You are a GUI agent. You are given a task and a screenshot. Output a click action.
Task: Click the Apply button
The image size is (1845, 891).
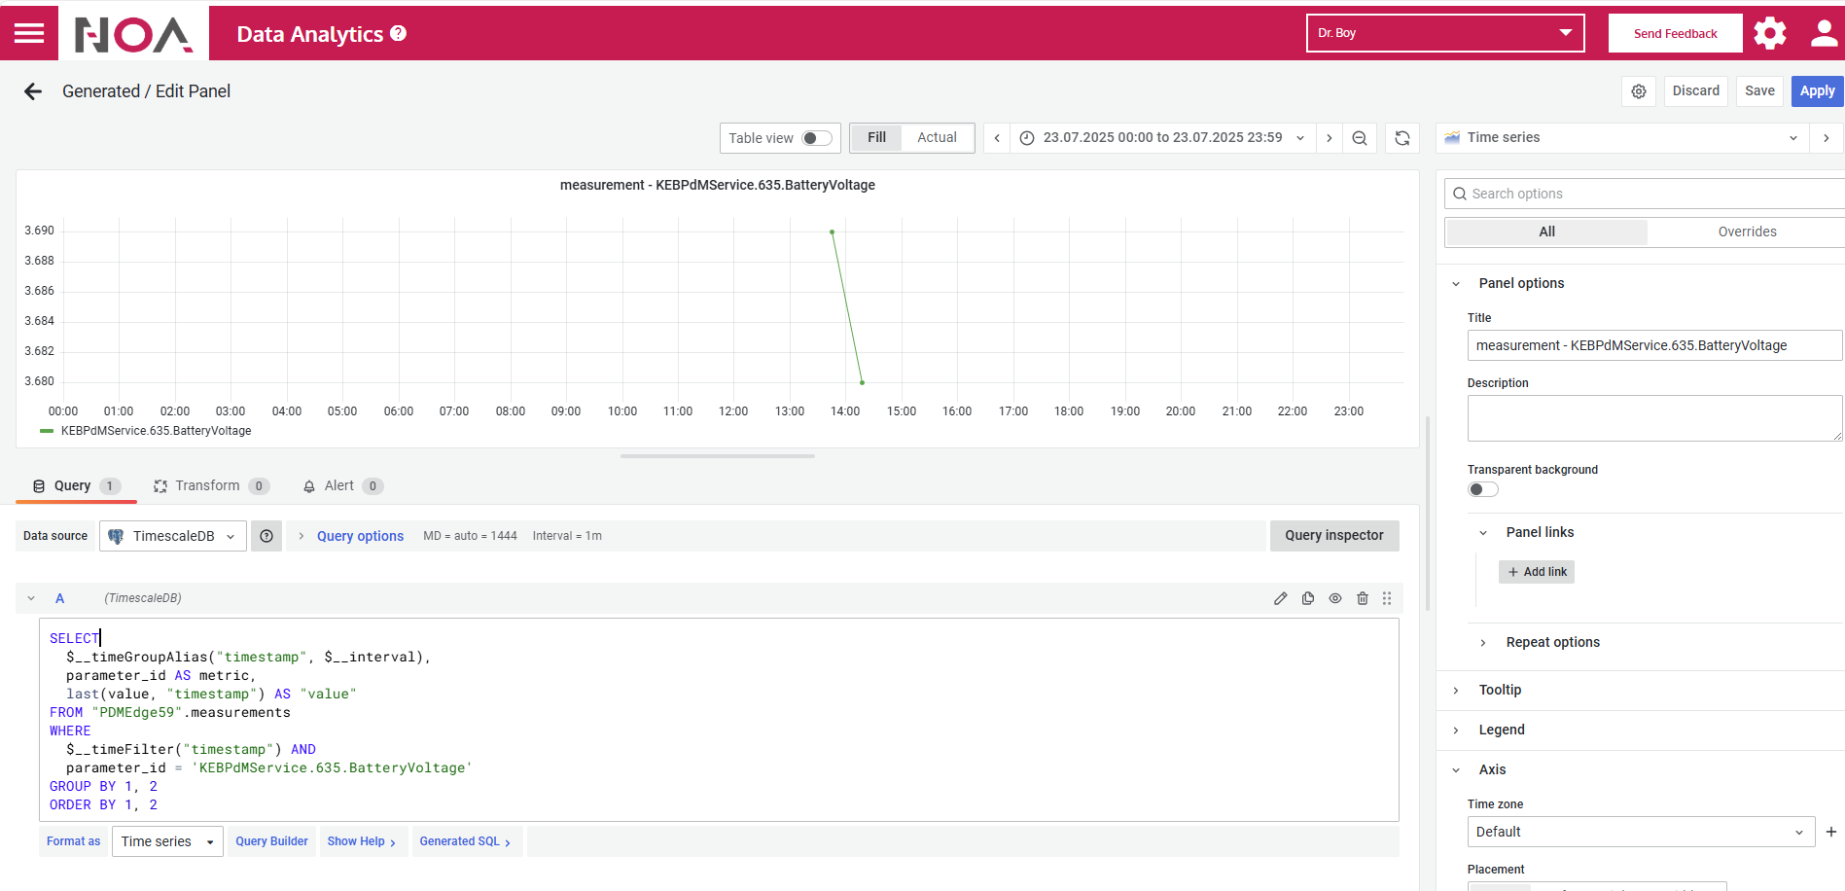[1816, 90]
